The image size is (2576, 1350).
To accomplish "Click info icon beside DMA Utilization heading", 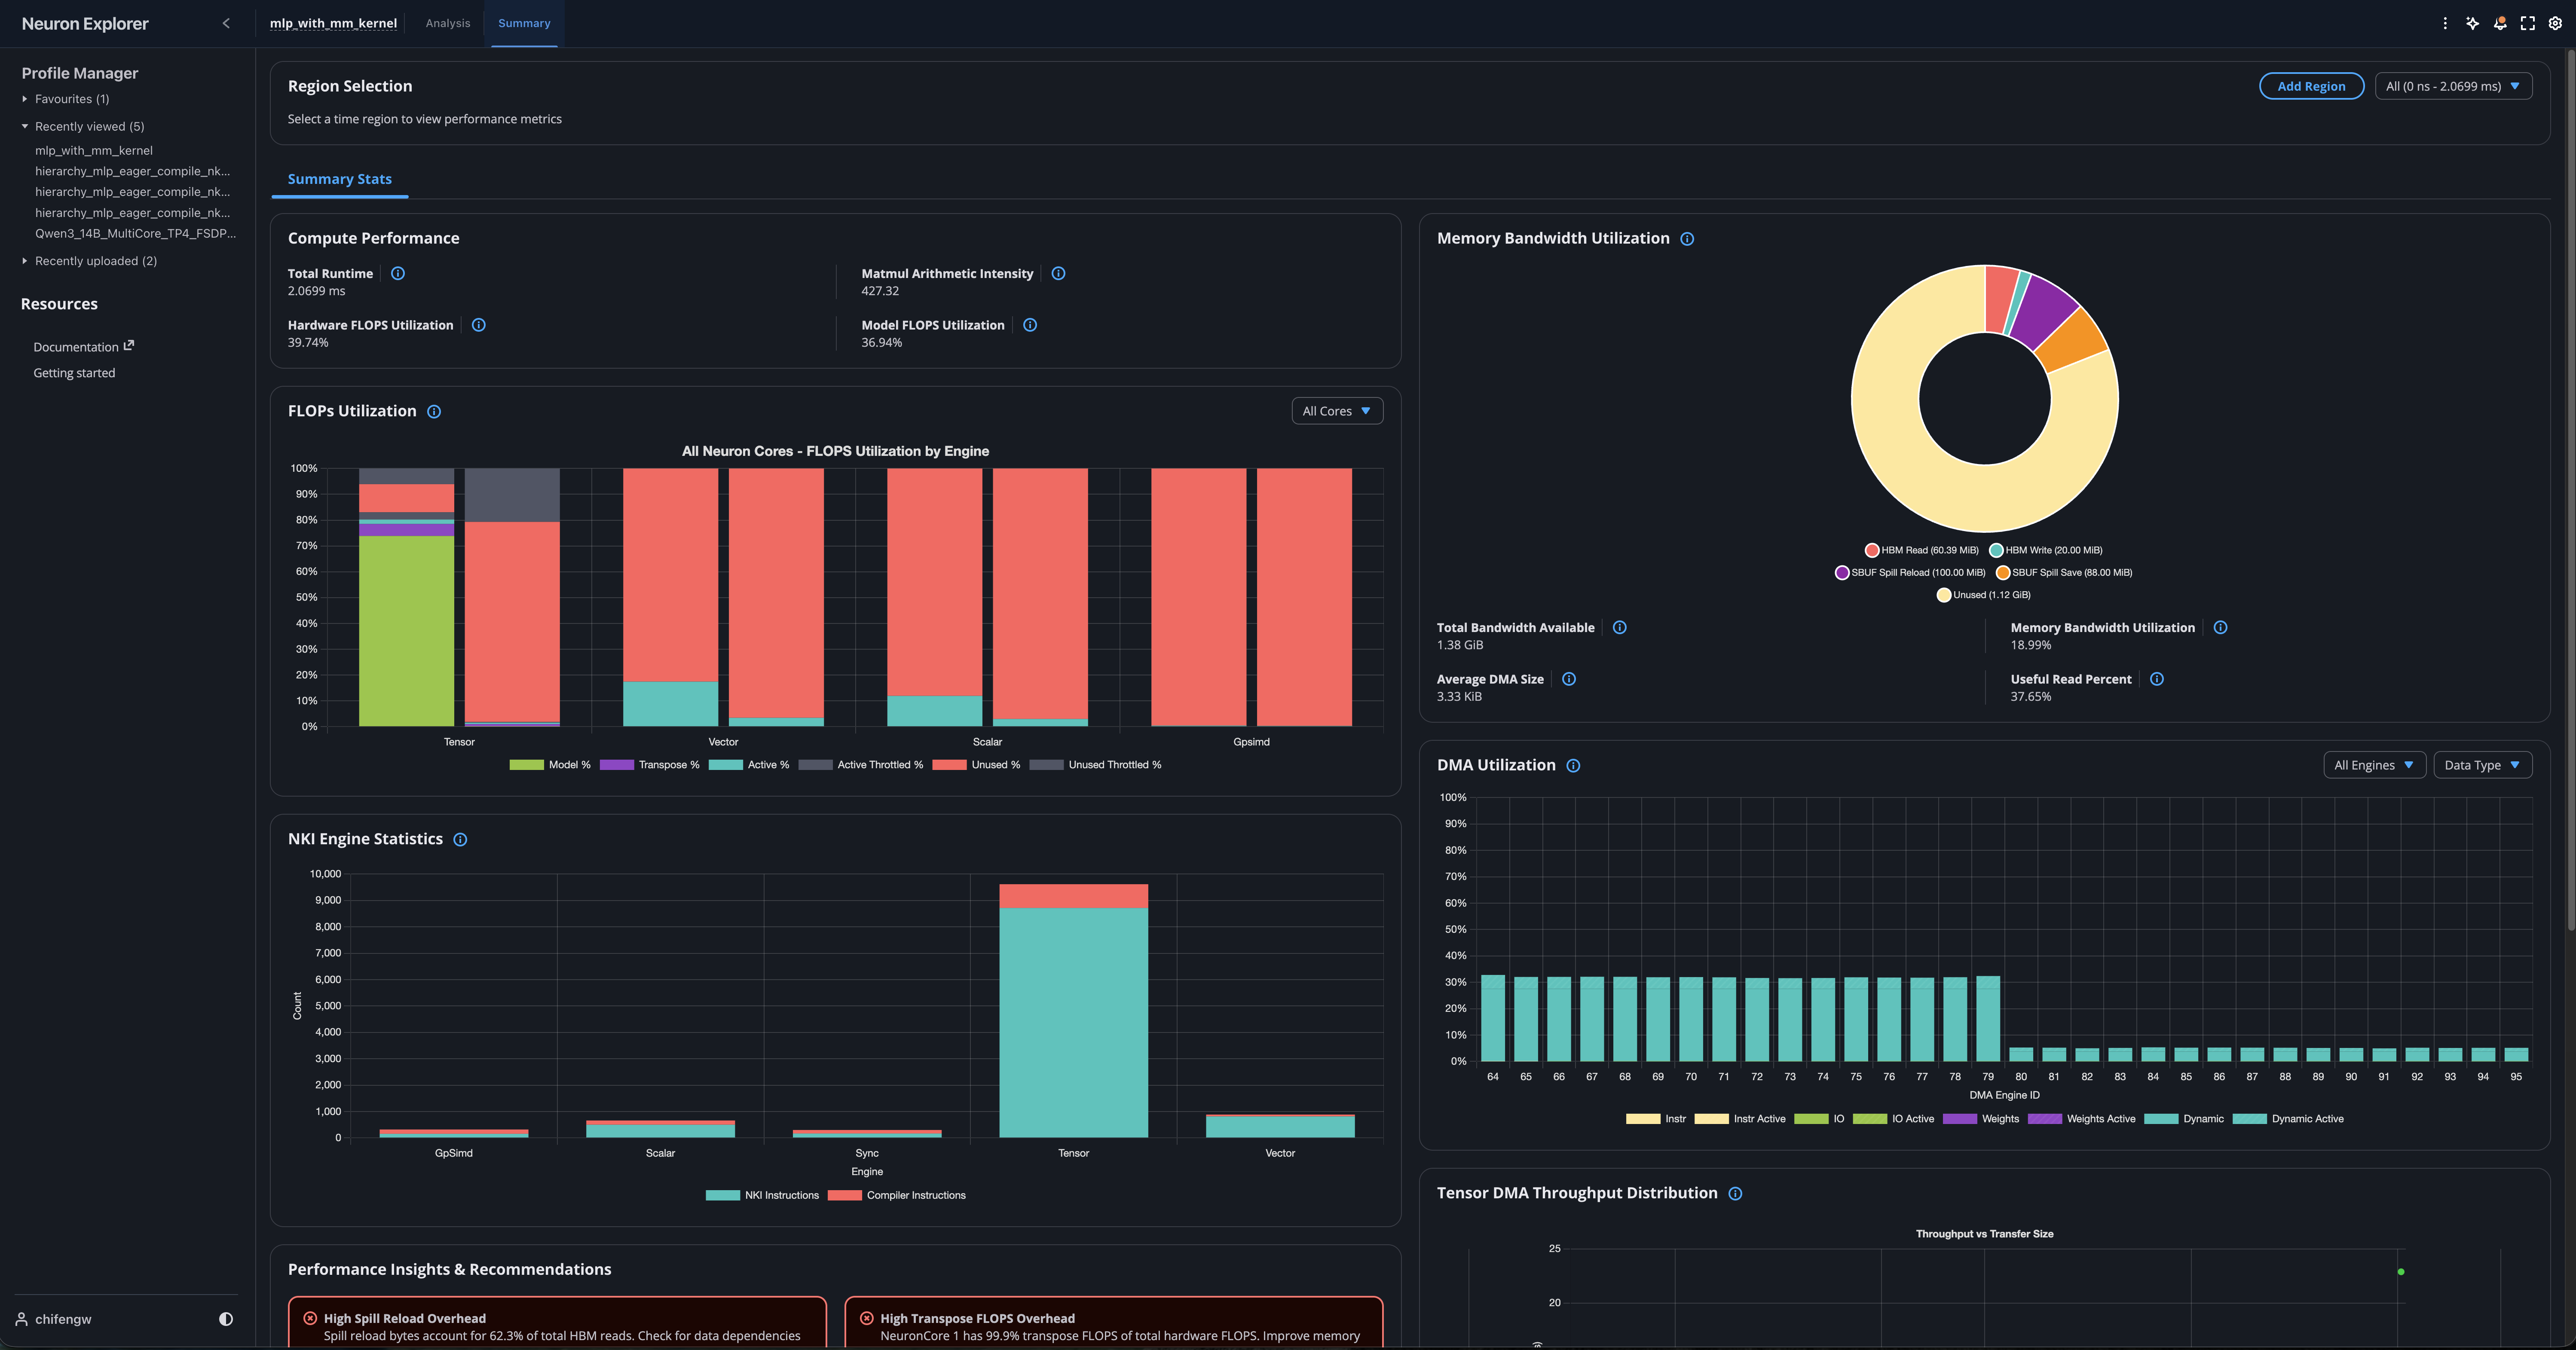I will [x=1573, y=766].
